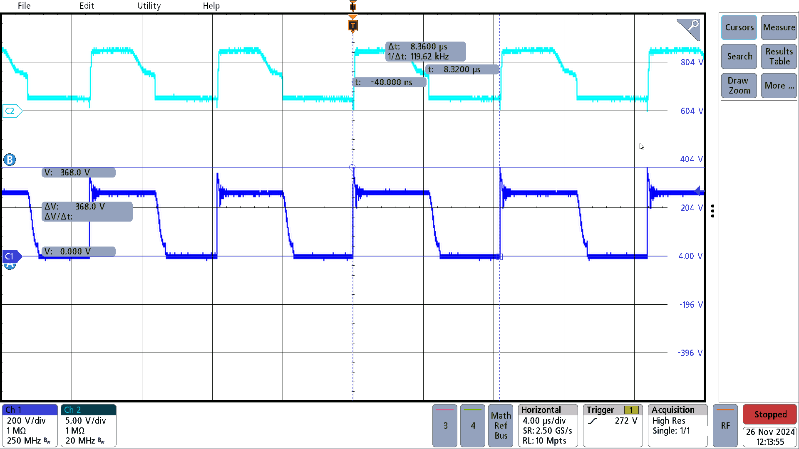799x449 pixels.
Task: Click the Search function icon
Action: click(x=739, y=57)
